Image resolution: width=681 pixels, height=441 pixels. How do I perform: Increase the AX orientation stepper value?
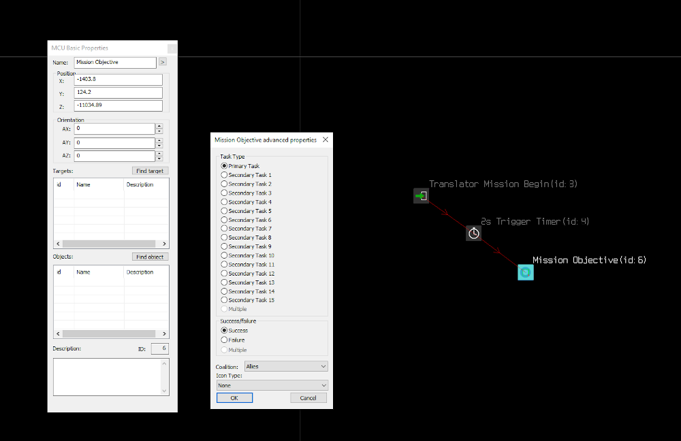coord(159,126)
